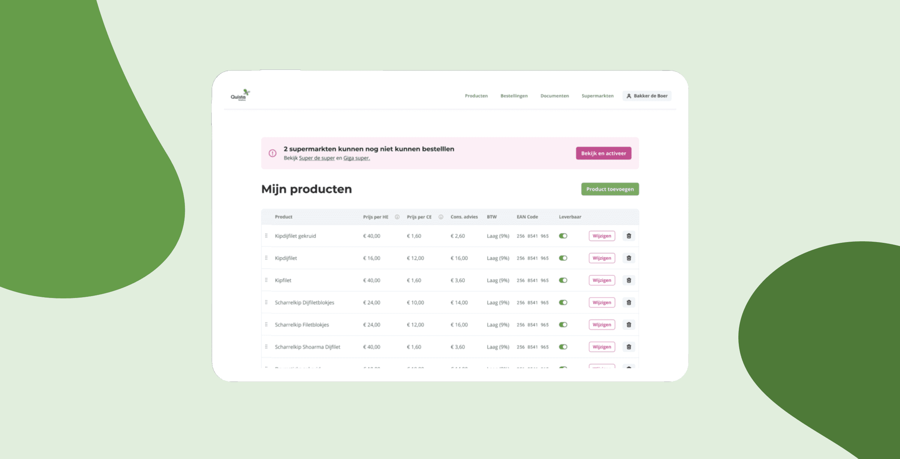Open the Bakker de Boer account menu

(647, 96)
